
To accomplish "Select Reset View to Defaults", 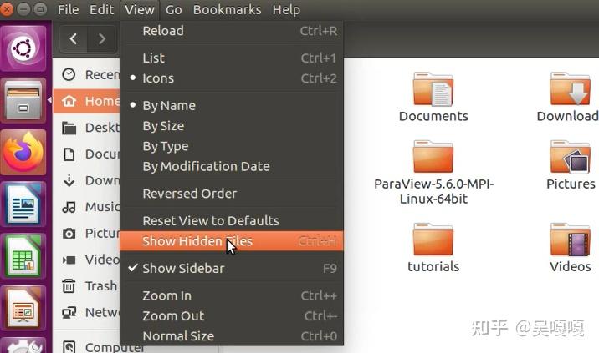I will [211, 220].
